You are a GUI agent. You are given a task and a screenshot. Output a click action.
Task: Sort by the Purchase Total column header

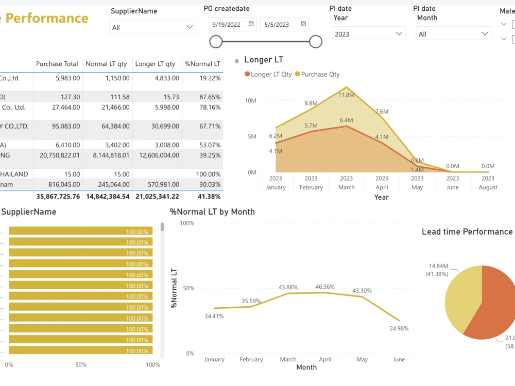(57, 64)
